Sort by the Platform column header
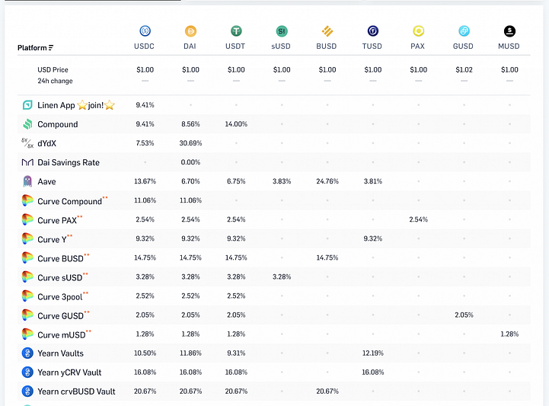Image resolution: width=549 pixels, height=406 pixels. point(35,48)
